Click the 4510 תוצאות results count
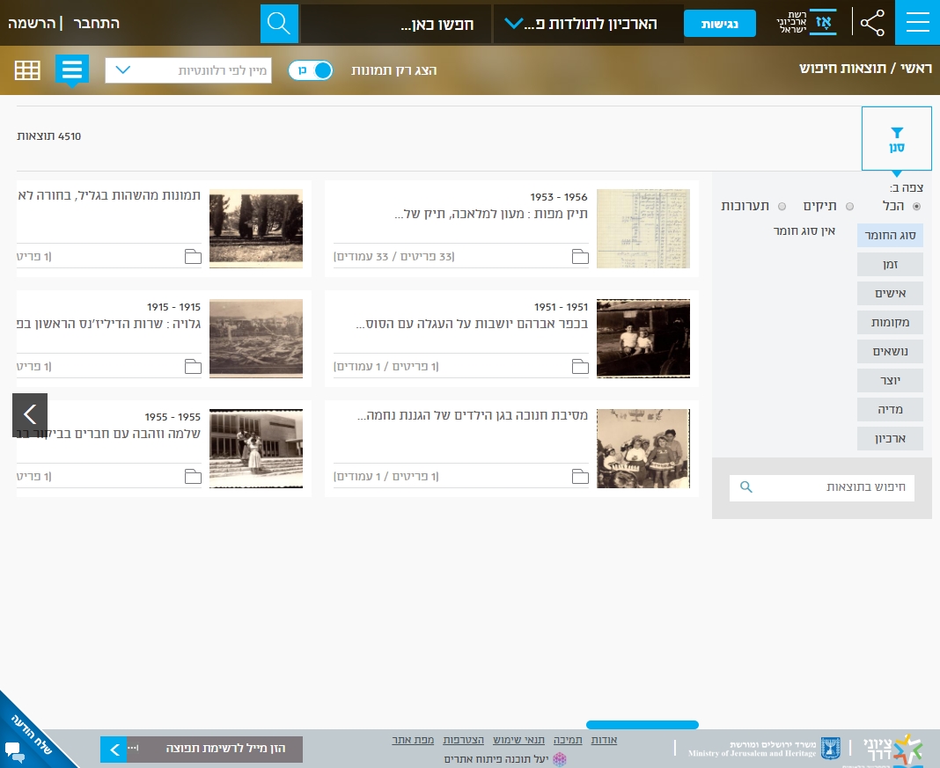The width and height of the screenshot is (940, 768). coord(48,136)
